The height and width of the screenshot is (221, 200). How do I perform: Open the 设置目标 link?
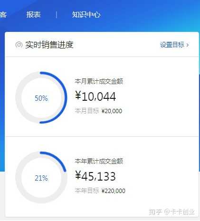[172, 45]
